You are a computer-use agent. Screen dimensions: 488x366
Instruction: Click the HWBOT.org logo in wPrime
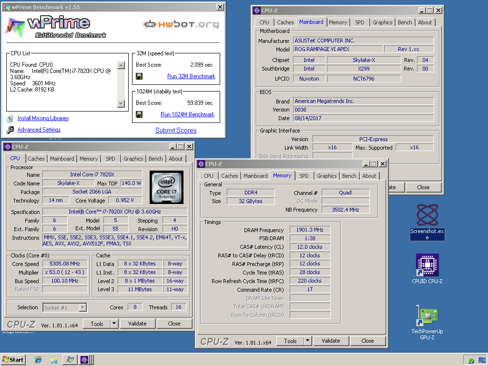pyautogui.click(x=181, y=24)
